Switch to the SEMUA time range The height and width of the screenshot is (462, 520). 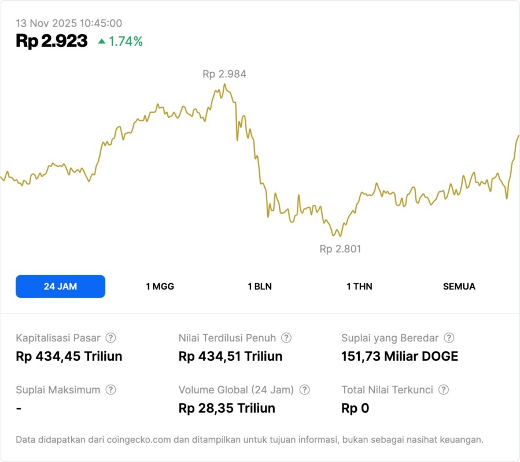pyautogui.click(x=459, y=286)
